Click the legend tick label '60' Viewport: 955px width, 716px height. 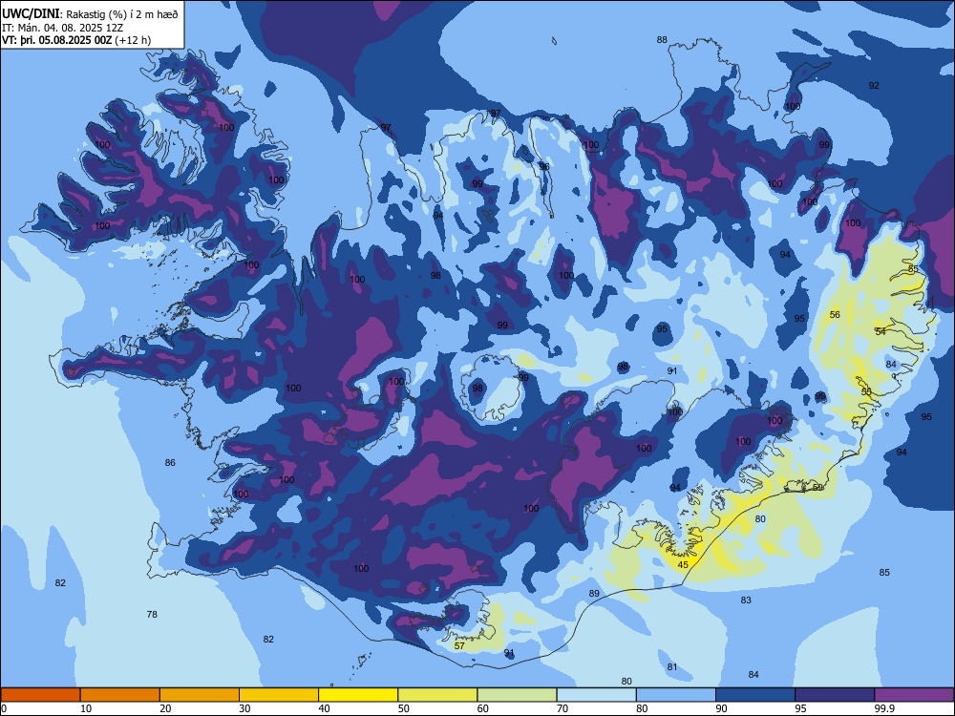(x=483, y=708)
